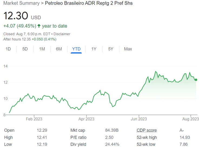Click the Mkt cap value 84.39B
Viewport: 211px width, 151px height.
pos(112,130)
